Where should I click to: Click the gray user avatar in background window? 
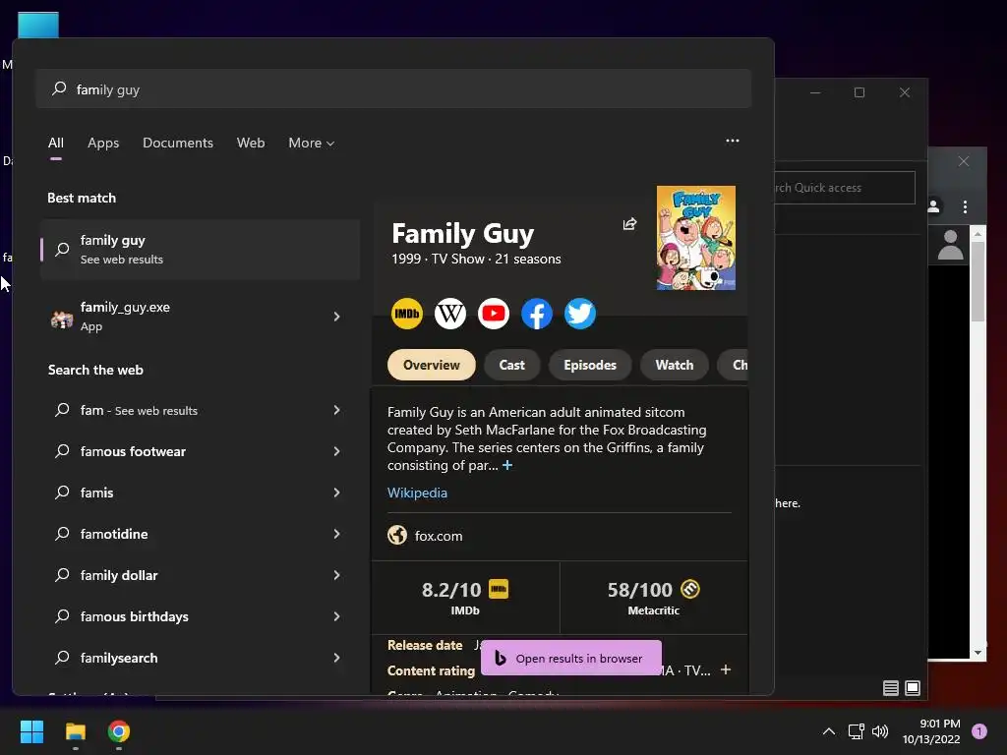(x=950, y=245)
